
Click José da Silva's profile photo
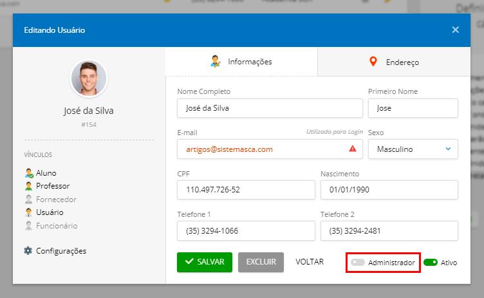coord(89,79)
